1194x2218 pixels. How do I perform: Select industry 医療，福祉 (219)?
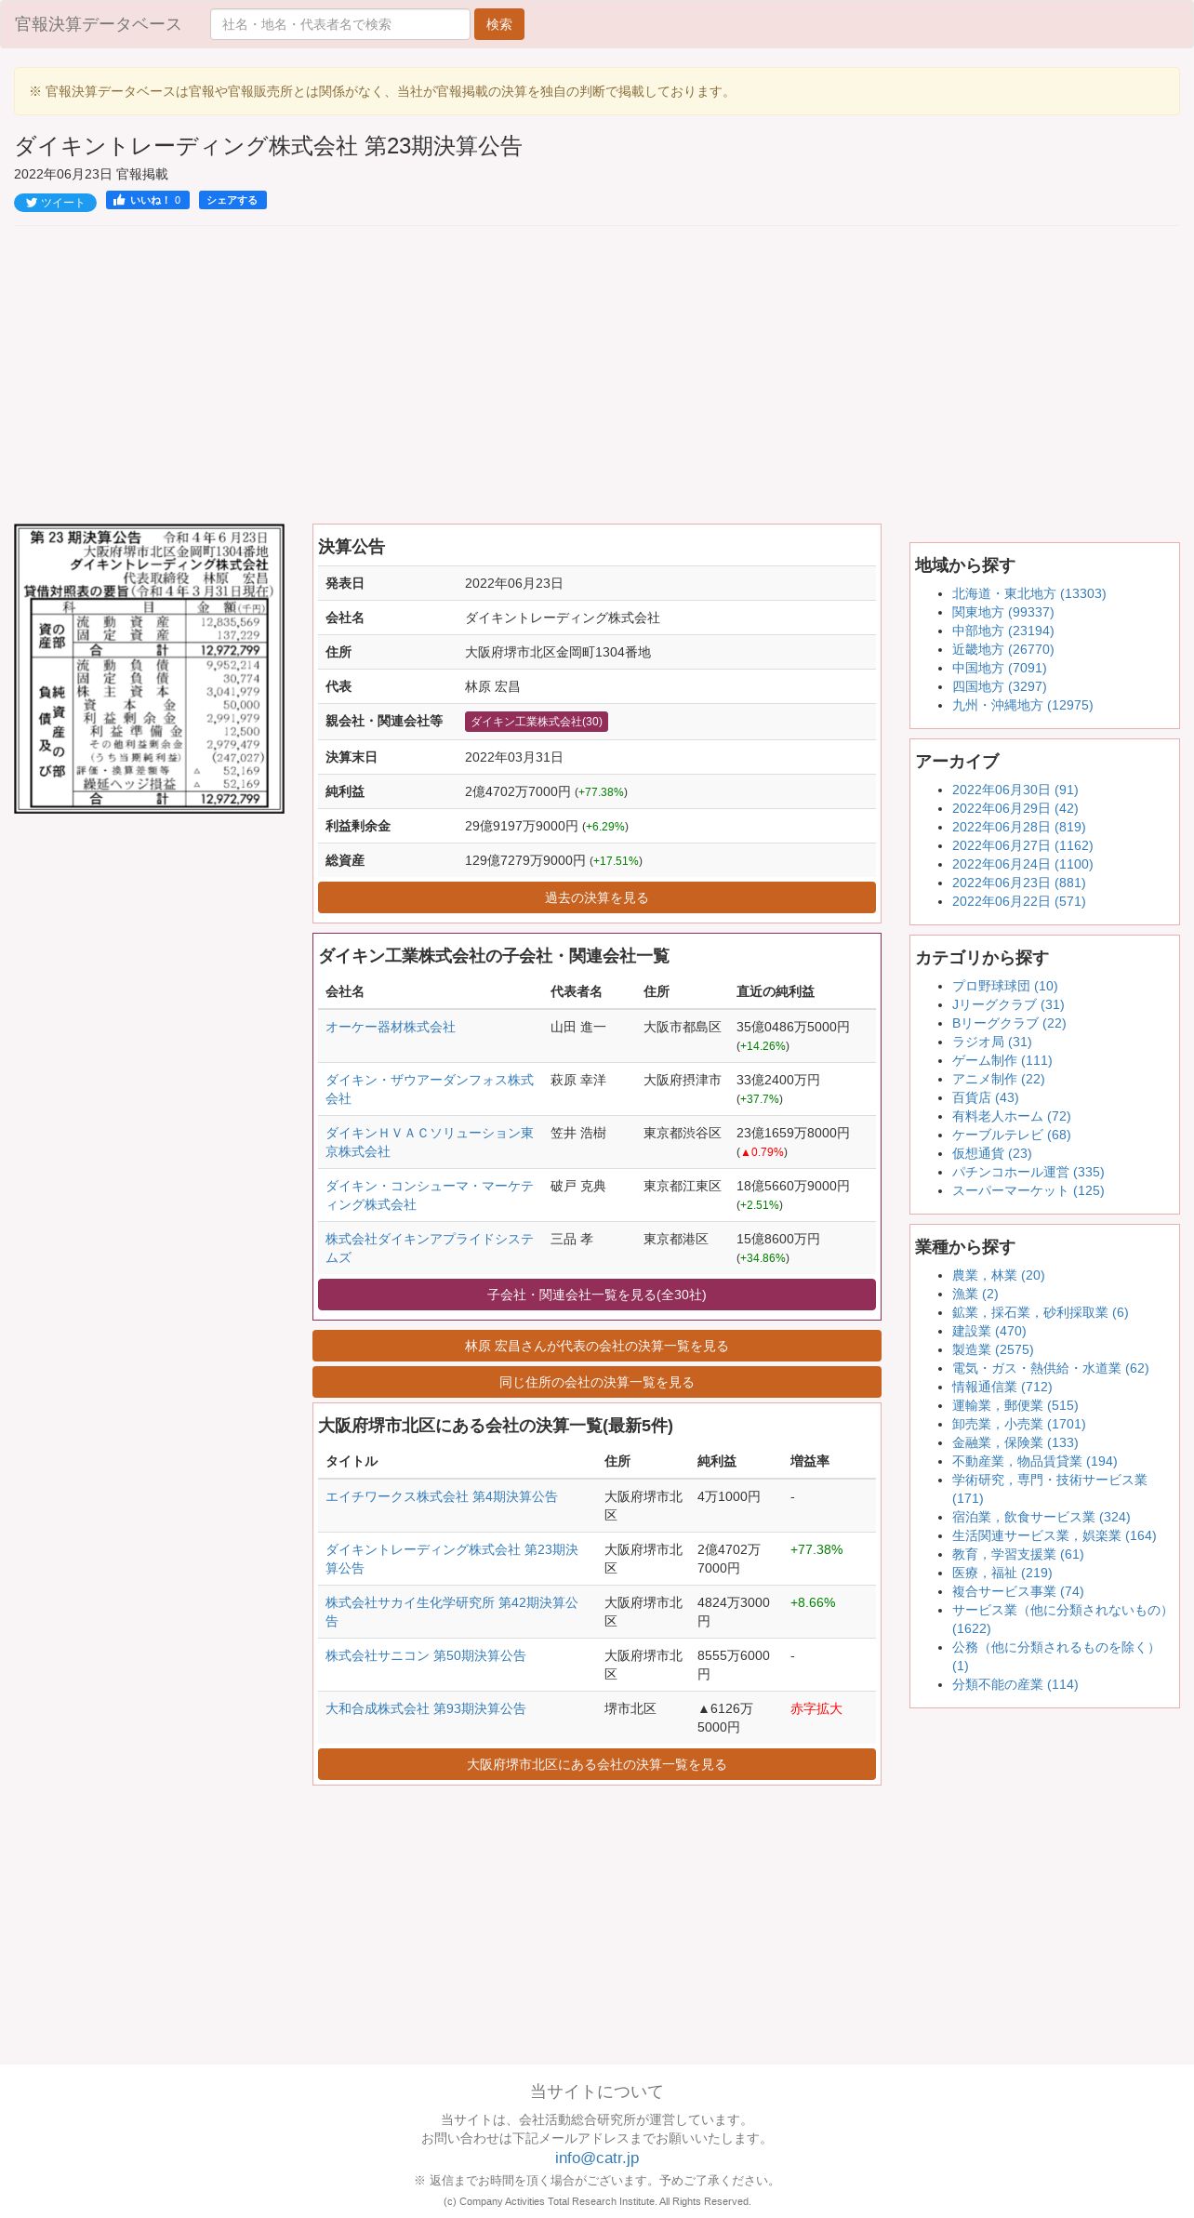1002,1573
